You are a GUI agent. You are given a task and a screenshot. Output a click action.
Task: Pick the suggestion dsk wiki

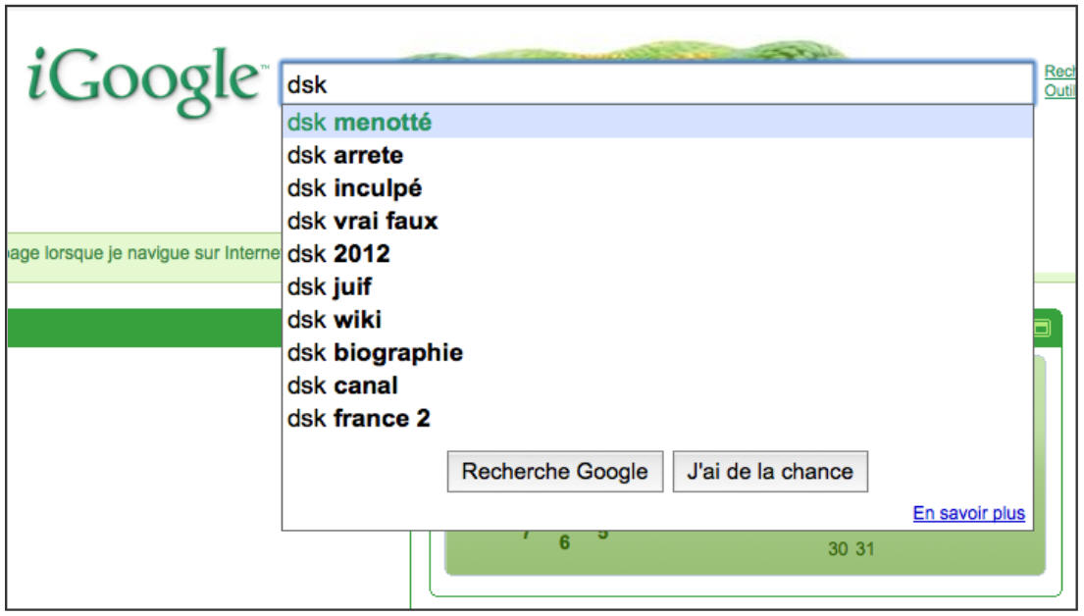coord(657,320)
